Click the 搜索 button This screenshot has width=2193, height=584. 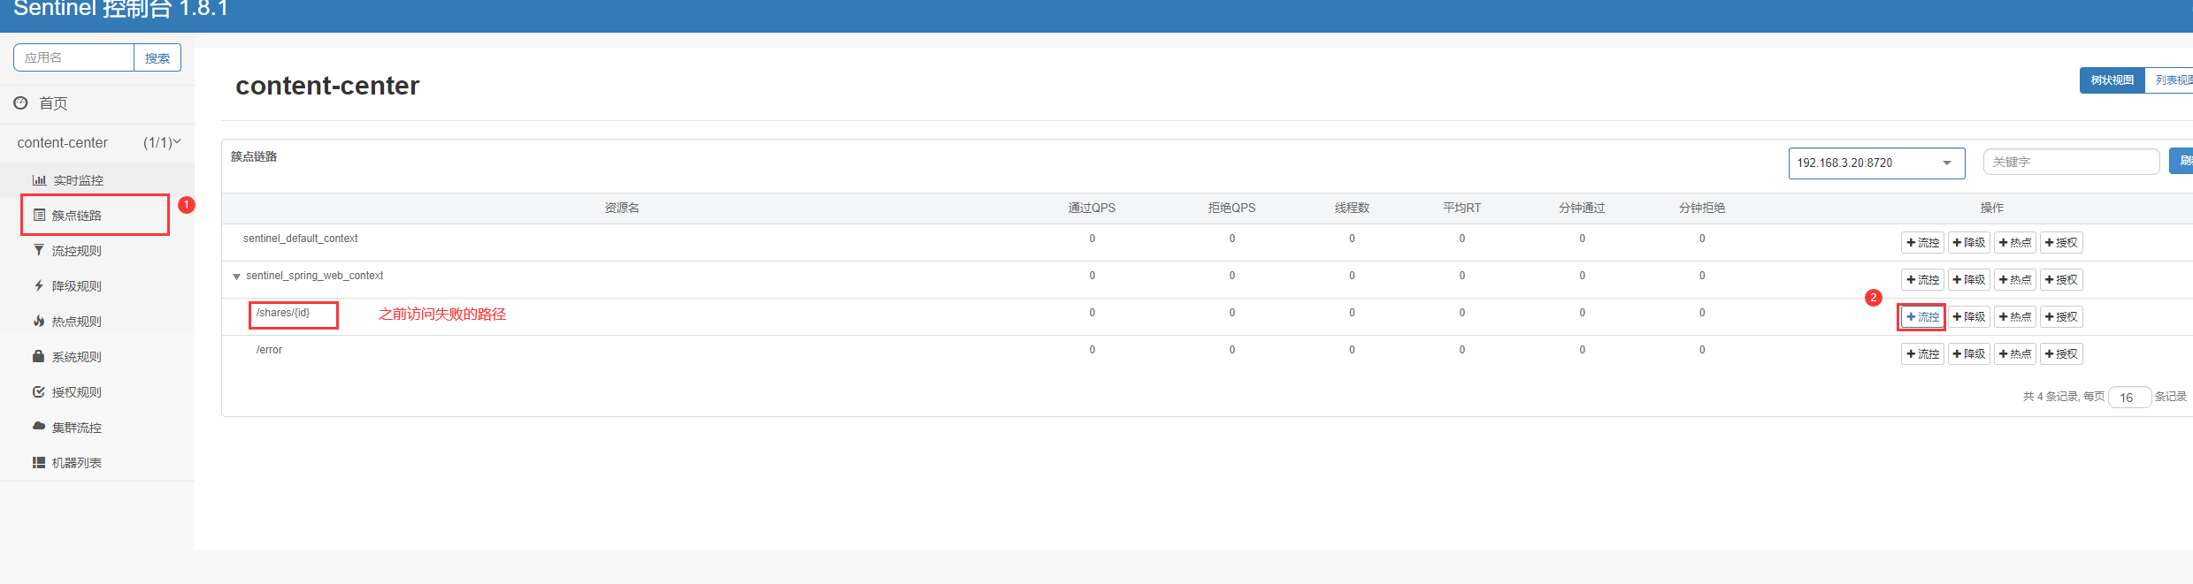coord(157,57)
